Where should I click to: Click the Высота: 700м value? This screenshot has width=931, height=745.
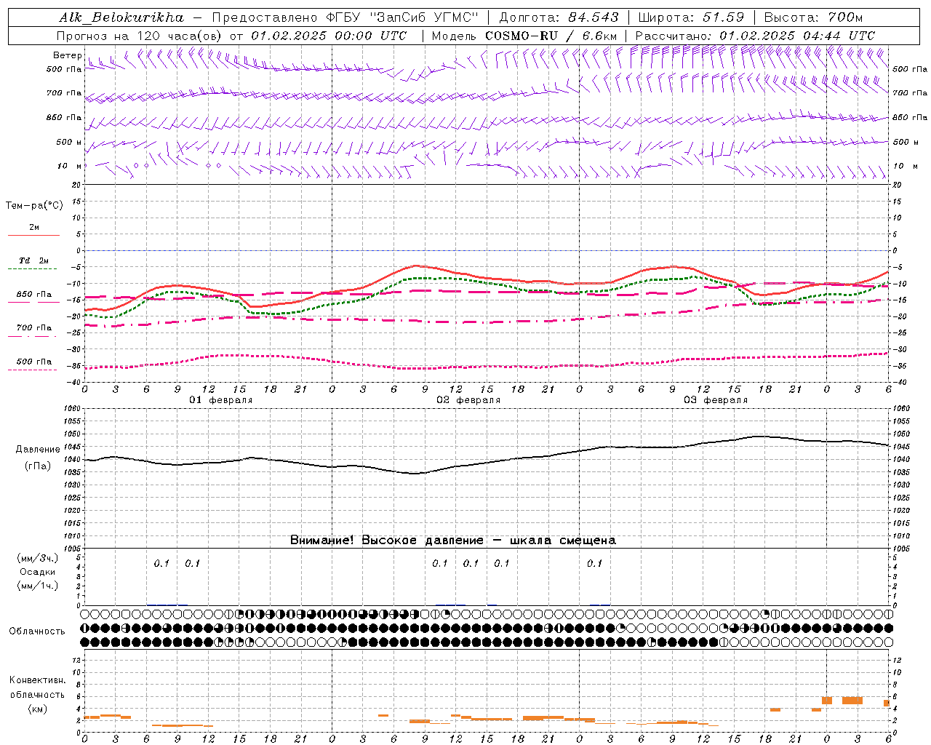[x=813, y=17]
